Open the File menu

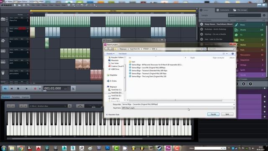point(33,5)
